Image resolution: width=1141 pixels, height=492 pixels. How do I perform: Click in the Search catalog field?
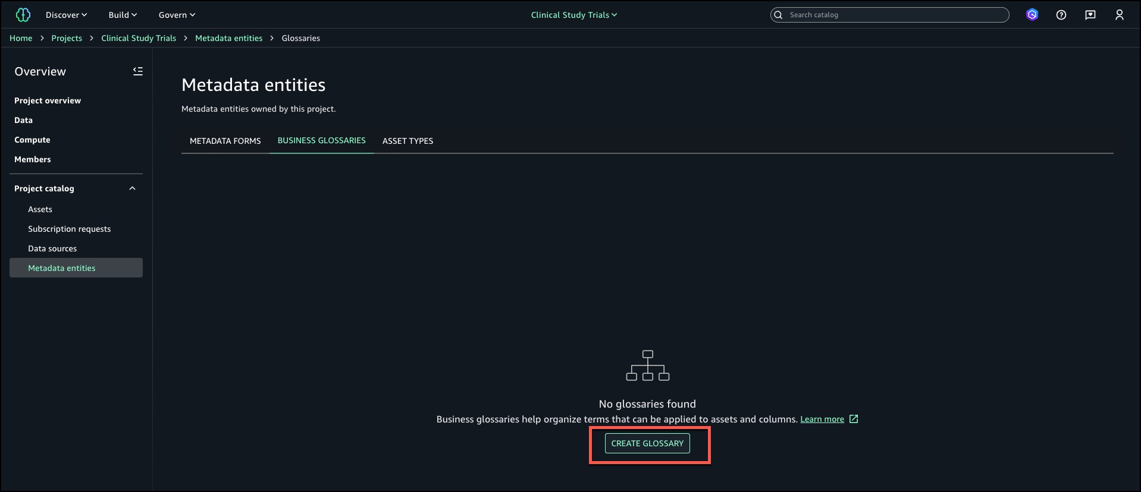pyautogui.click(x=895, y=15)
